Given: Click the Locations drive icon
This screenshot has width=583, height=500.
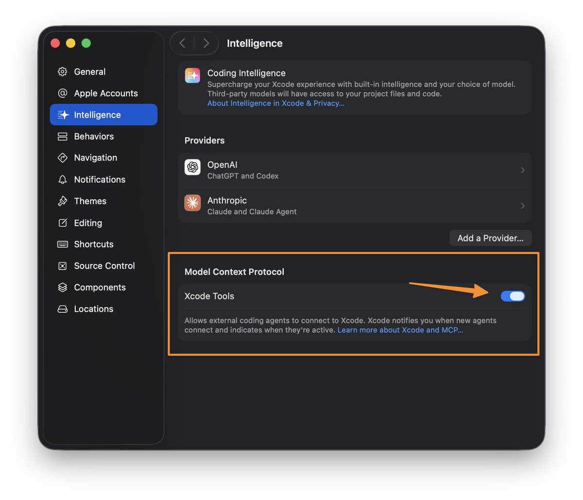Looking at the screenshot, I should 63,309.
